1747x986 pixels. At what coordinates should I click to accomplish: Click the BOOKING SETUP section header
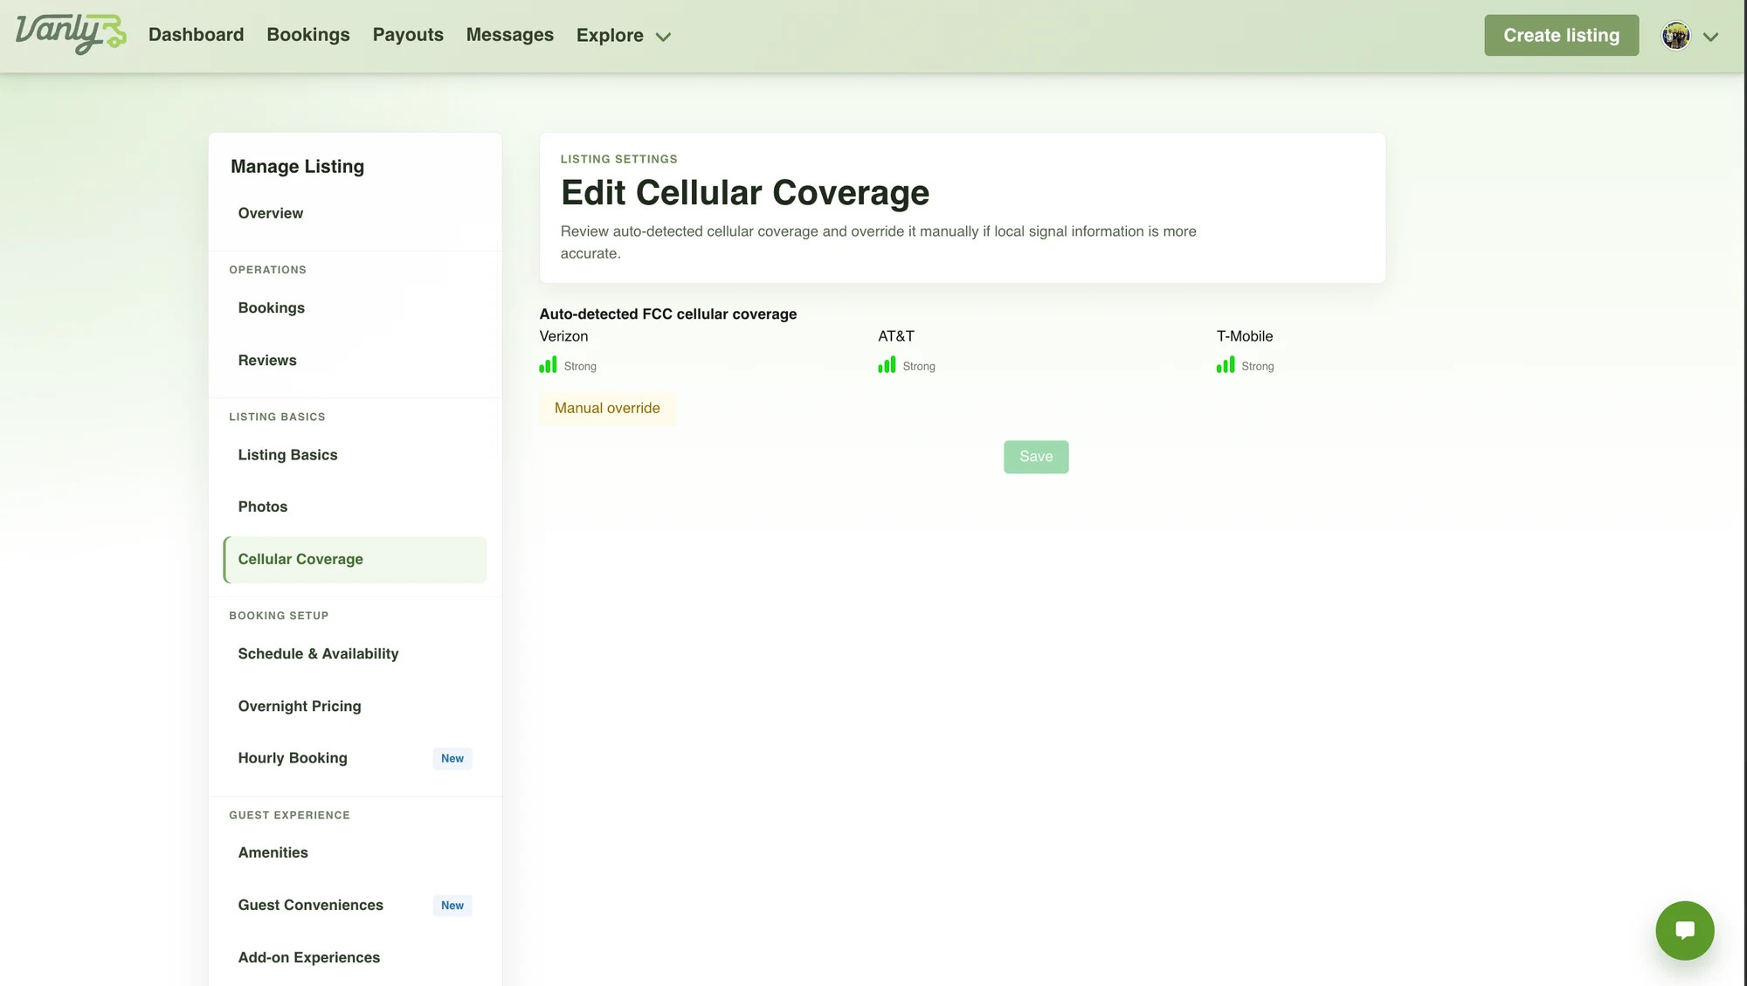click(x=279, y=617)
